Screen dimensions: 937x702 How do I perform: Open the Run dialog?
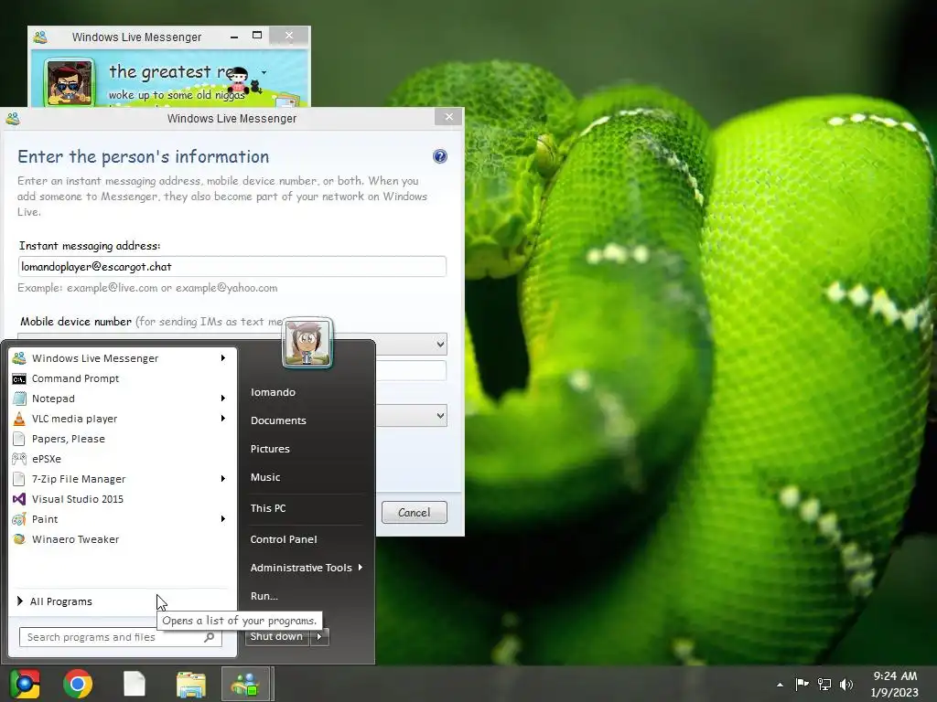point(264,596)
